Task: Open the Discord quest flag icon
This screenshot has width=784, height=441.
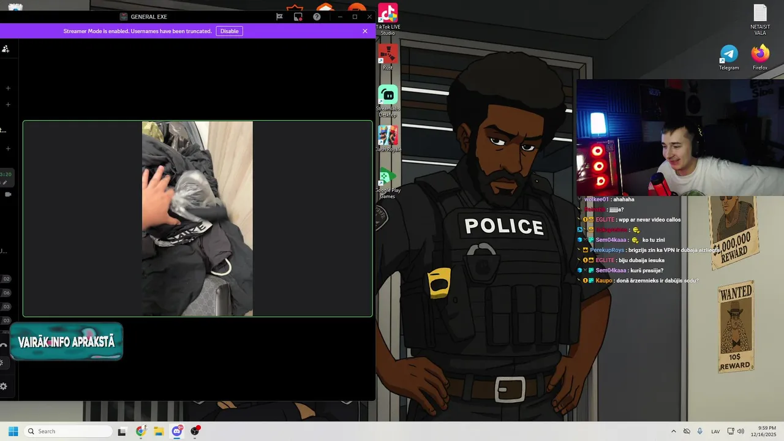Action: [x=279, y=17]
